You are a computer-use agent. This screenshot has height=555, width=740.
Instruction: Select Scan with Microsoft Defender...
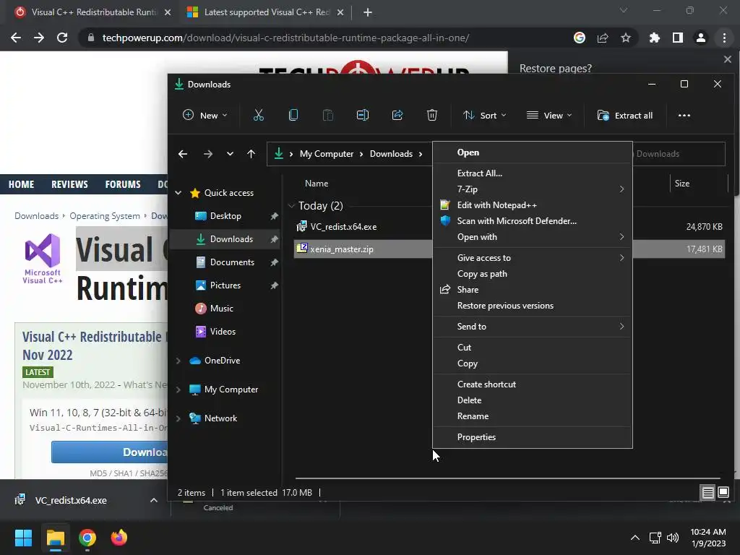[x=533, y=221]
